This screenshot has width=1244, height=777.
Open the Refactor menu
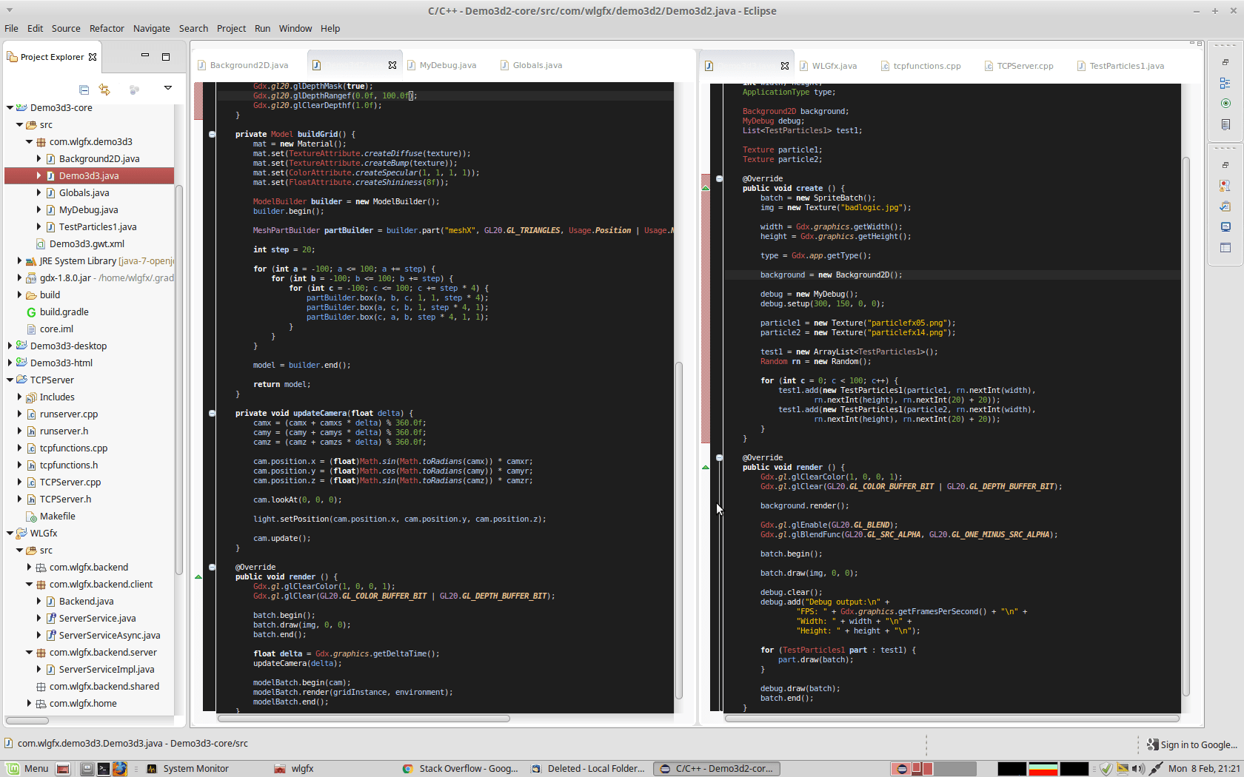(x=107, y=28)
